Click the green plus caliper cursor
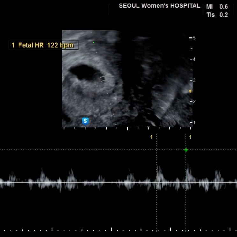Image resolution: width=237 pixels, height=237 pixels. pyautogui.click(x=186, y=150)
